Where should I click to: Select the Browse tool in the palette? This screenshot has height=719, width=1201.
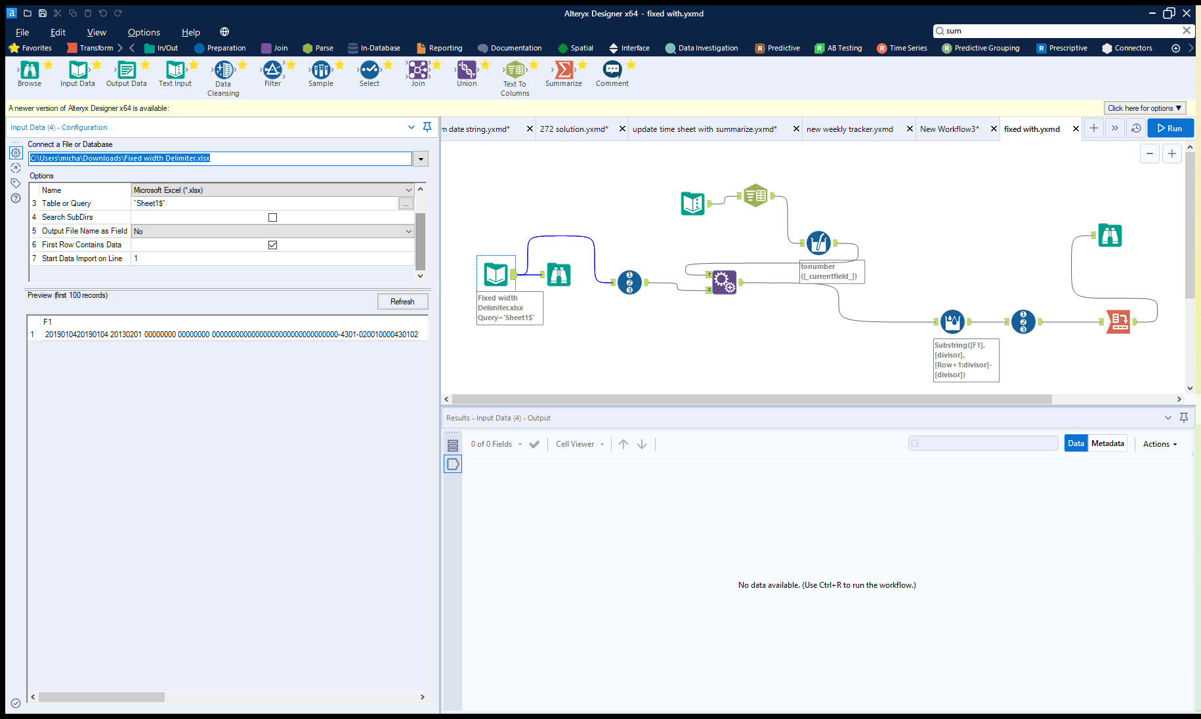(29, 70)
